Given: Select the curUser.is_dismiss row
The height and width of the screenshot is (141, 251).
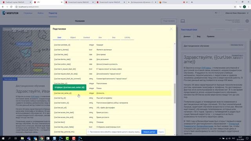Looking at the screenshot, I should [x=112, y=50].
